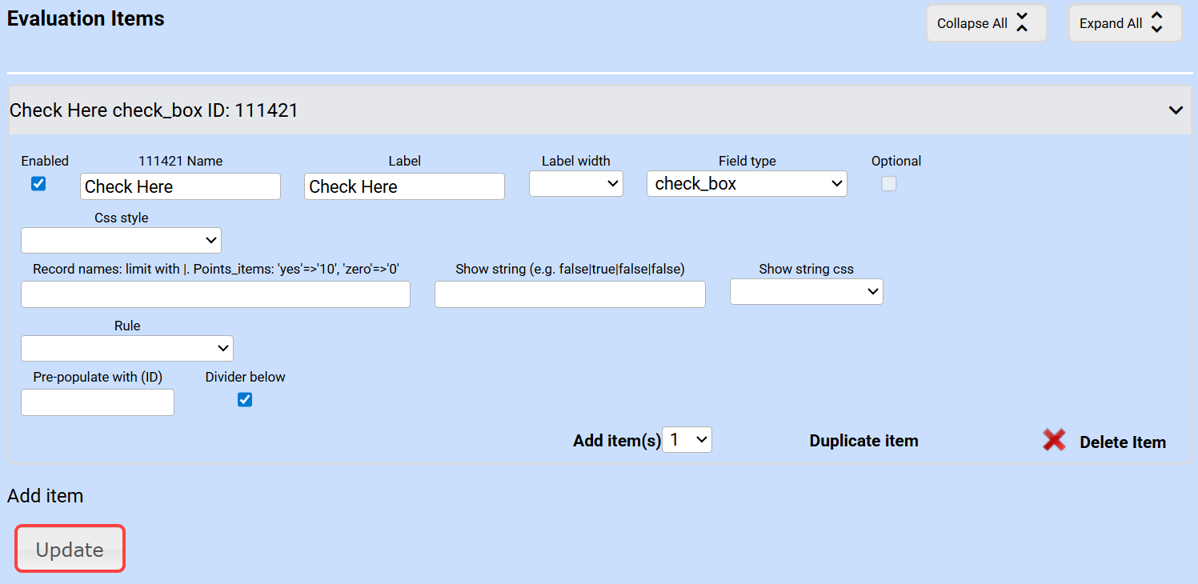This screenshot has height=584, width=1198.
Task: Toggle the Optional checkbox
Action: point(888,184)
